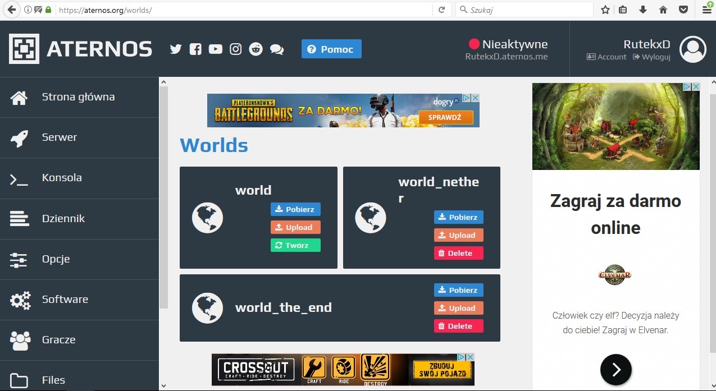716x391 pixels.
Task: Click the Aternos logo icon
Action: (24, 49)
